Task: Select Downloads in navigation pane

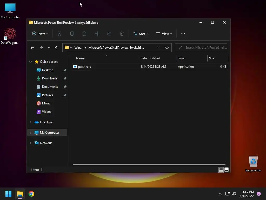Action: [50, 78]
